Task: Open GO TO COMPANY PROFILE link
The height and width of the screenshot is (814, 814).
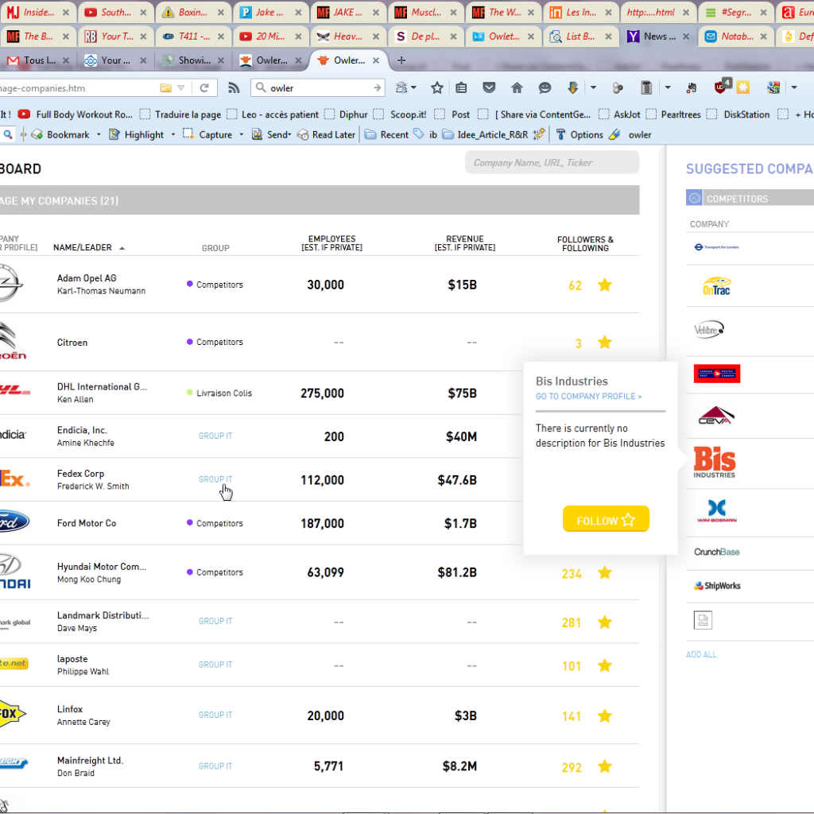Action: point(589,396)
